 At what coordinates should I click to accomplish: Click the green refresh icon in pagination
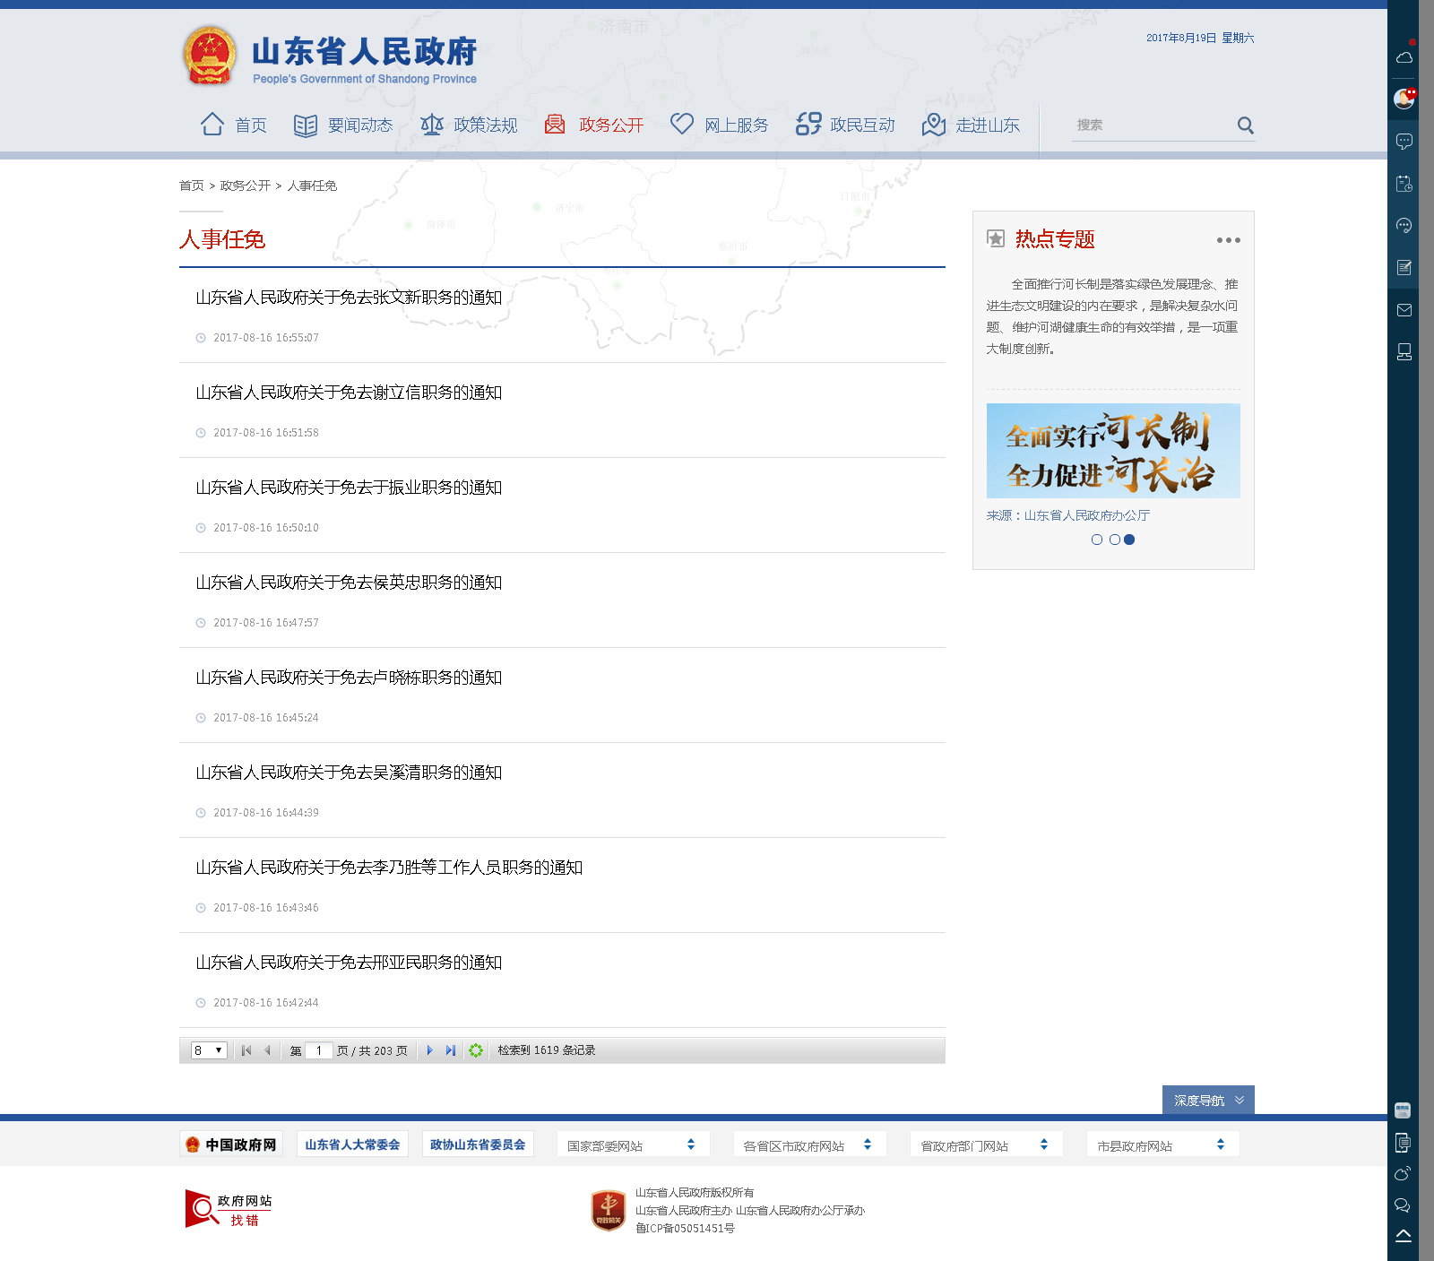[x=476, y=1050]
